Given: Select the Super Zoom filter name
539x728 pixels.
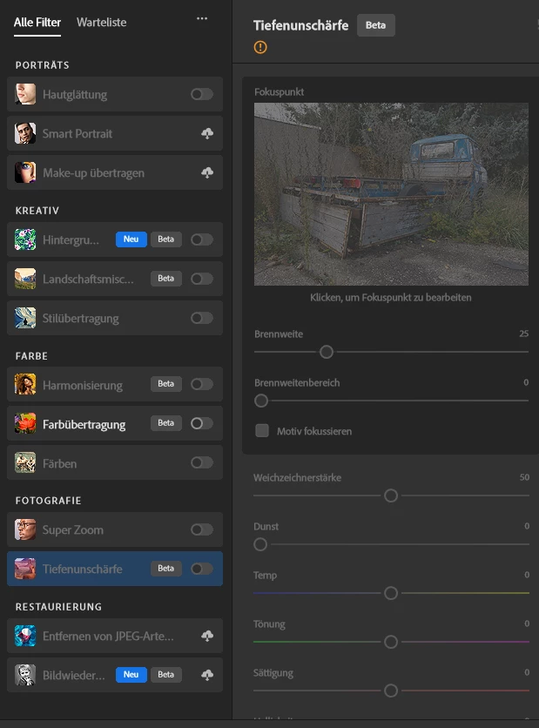Looking at the screenshot, I should coord(73,529).
